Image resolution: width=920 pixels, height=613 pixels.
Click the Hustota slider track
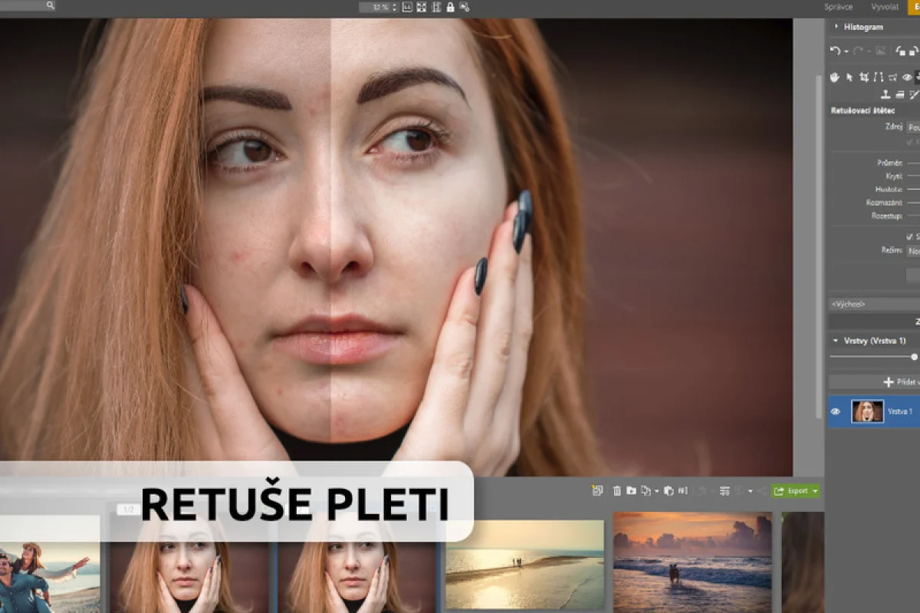point(913,189)
